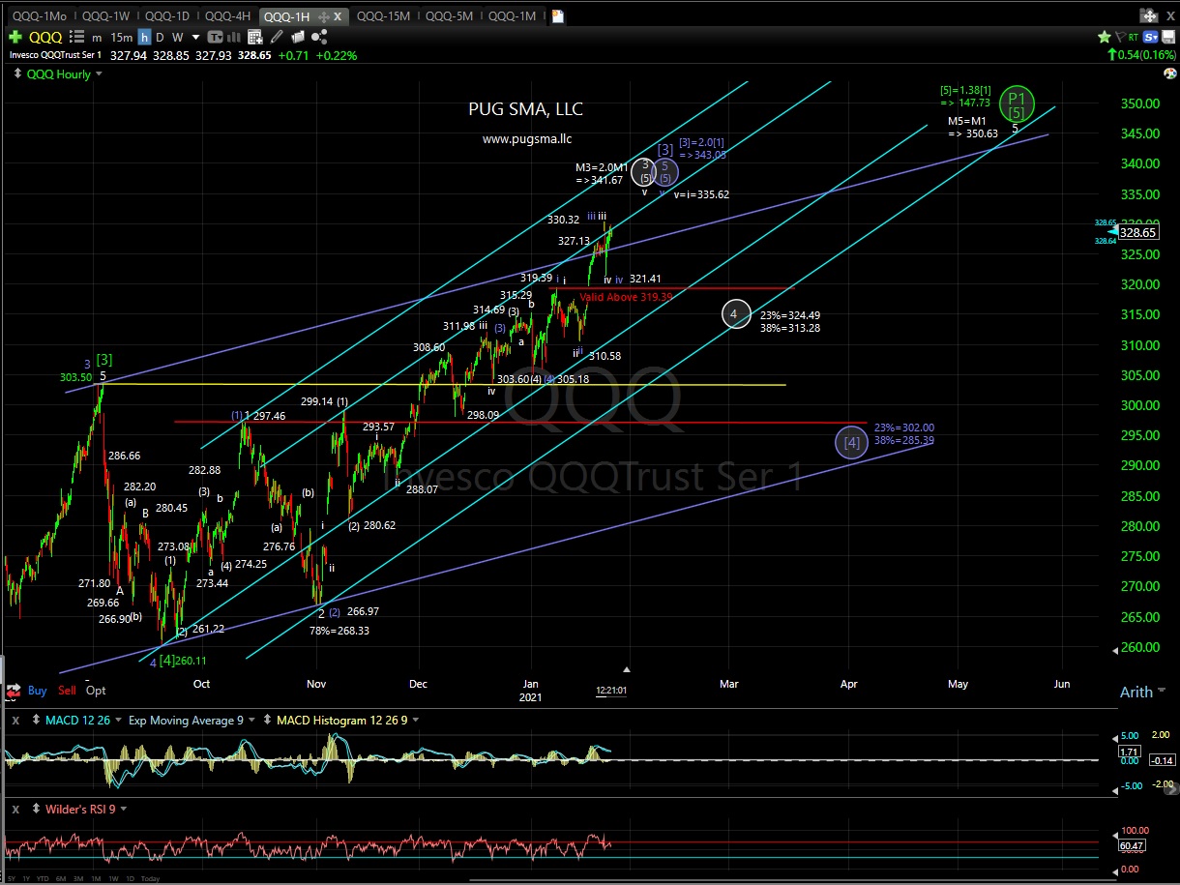Screen dimensions: 1180x885
Task: Open the color palette icon
Action: tap(1169, 74)
